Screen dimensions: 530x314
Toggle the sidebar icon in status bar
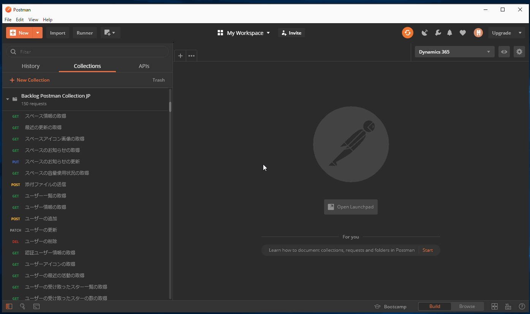click(x=9, y=306)
